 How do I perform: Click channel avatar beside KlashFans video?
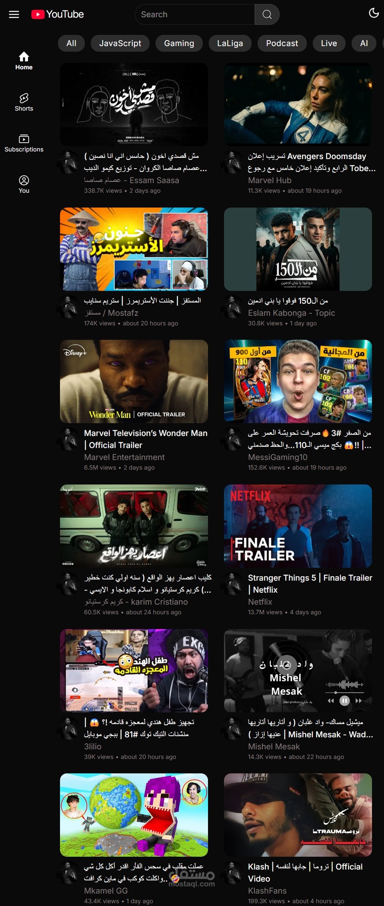(232, 872)
